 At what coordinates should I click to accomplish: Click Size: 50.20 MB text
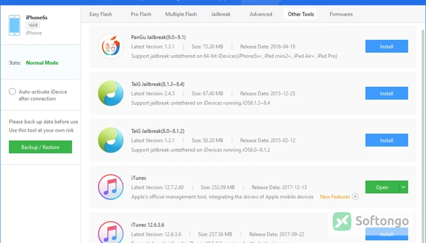click(207, 141)
